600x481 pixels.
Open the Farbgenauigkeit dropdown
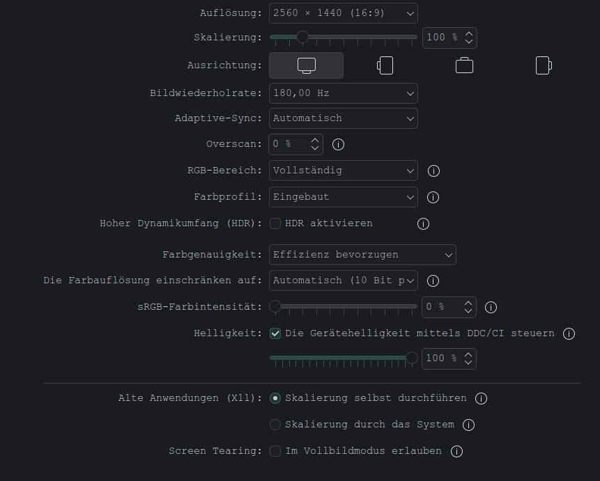pyautogui.click(x=362, y=255)
